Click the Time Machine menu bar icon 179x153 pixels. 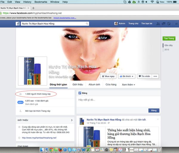point(125,2)
